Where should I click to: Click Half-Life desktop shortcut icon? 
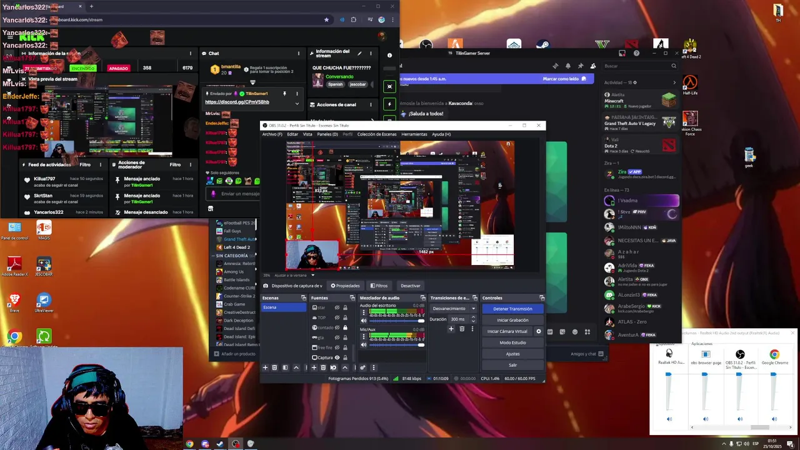[689, 85]
